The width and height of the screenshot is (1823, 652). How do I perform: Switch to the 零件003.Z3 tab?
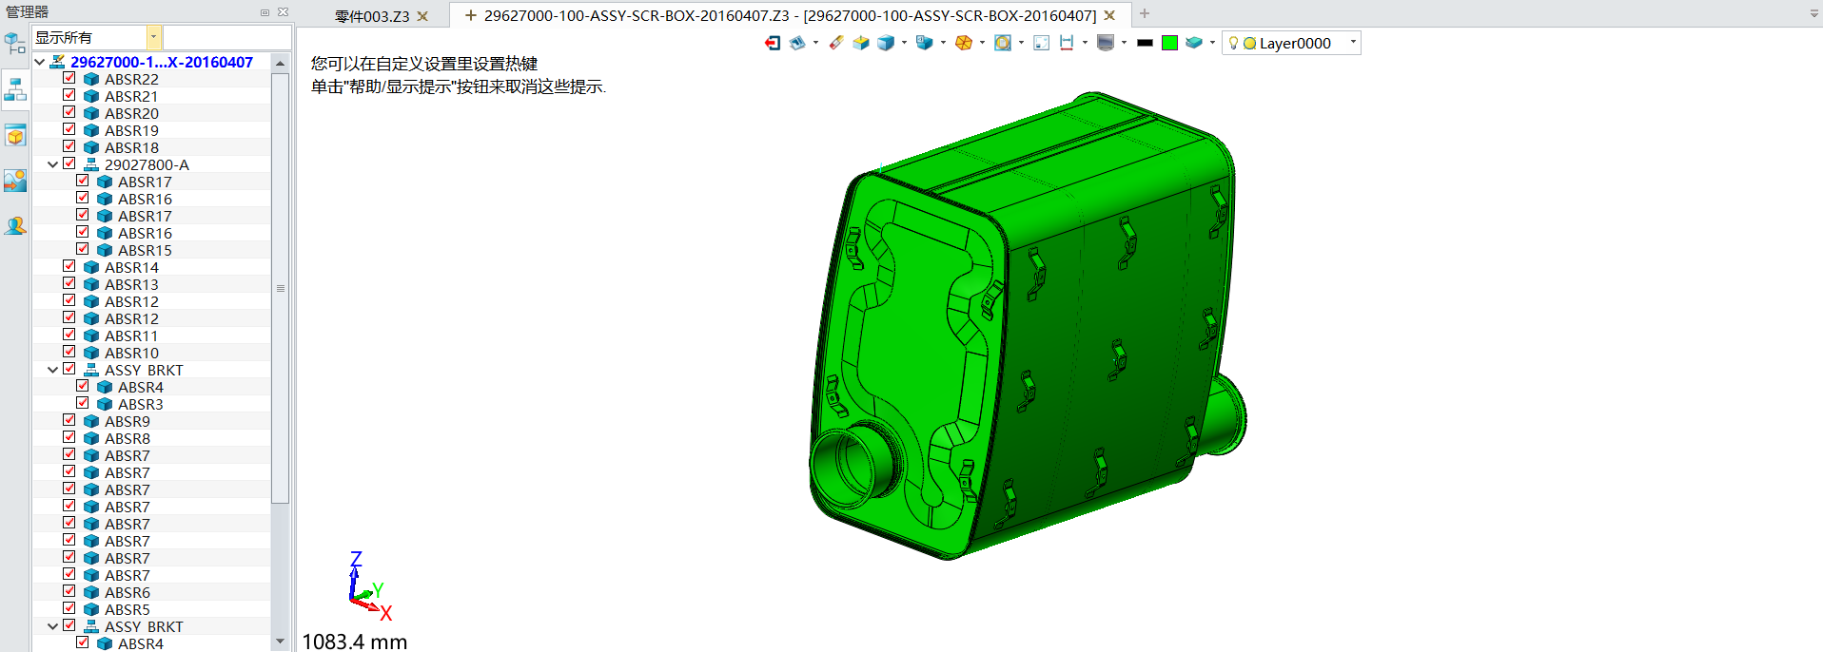372,16
